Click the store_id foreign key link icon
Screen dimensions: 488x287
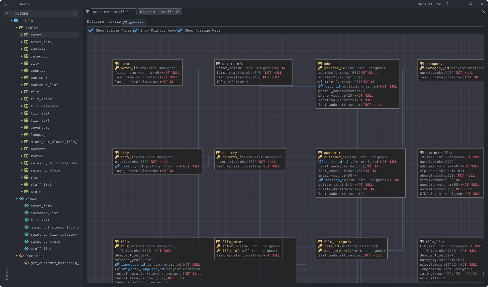point(321,162)
